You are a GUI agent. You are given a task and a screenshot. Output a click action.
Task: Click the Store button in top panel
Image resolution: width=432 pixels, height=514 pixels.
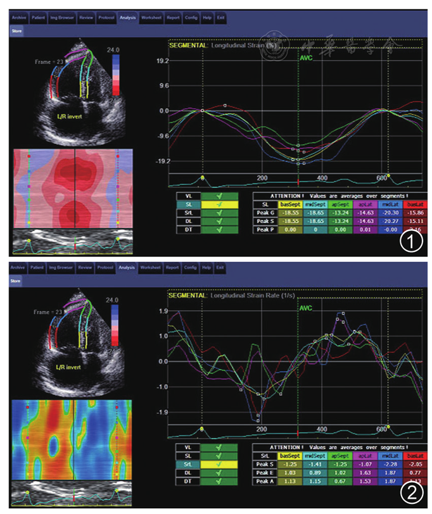[17, 30]
